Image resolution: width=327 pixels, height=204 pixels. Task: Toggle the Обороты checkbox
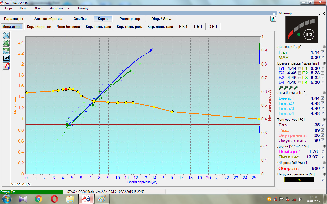(x=323, y=168)
